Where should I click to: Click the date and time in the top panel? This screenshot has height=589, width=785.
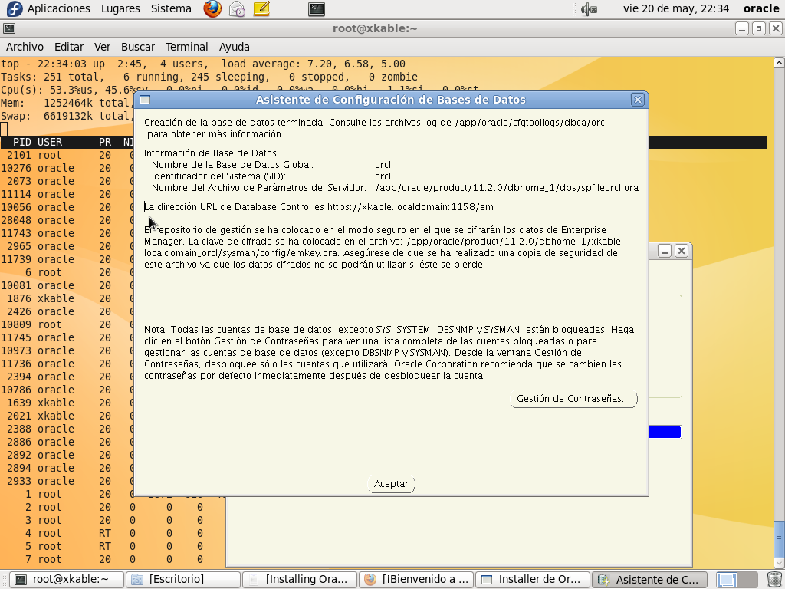675,8
